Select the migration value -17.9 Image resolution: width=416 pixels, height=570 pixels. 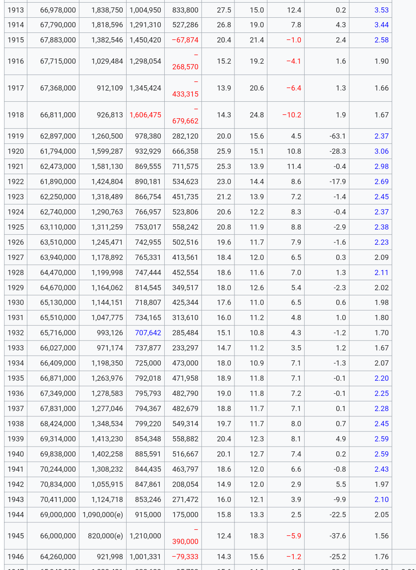[x=338, y=182]
